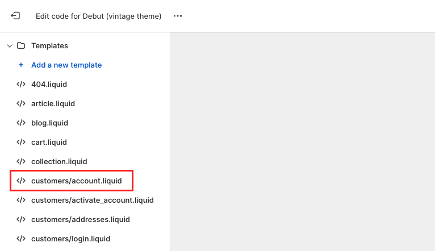Open the three-dot more actions menu

[x=178, y=16]
